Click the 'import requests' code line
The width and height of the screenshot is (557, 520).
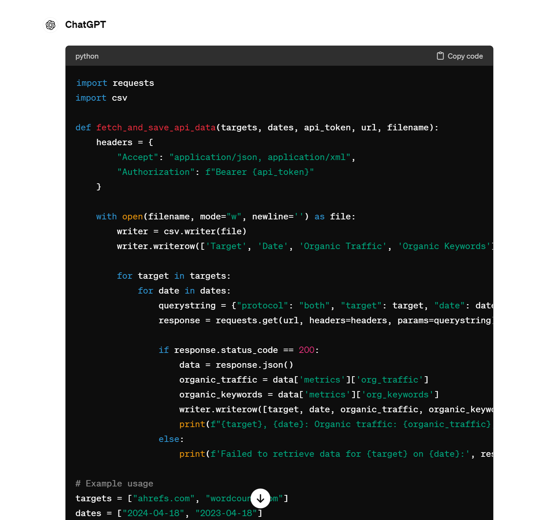click(115, 83)
